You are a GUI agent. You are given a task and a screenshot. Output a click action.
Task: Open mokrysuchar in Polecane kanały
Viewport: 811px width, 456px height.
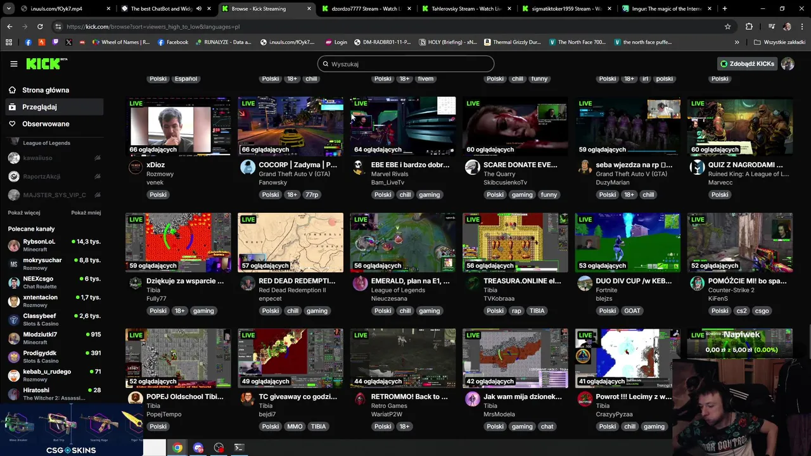pyautogui.click(x=53, y=263)
